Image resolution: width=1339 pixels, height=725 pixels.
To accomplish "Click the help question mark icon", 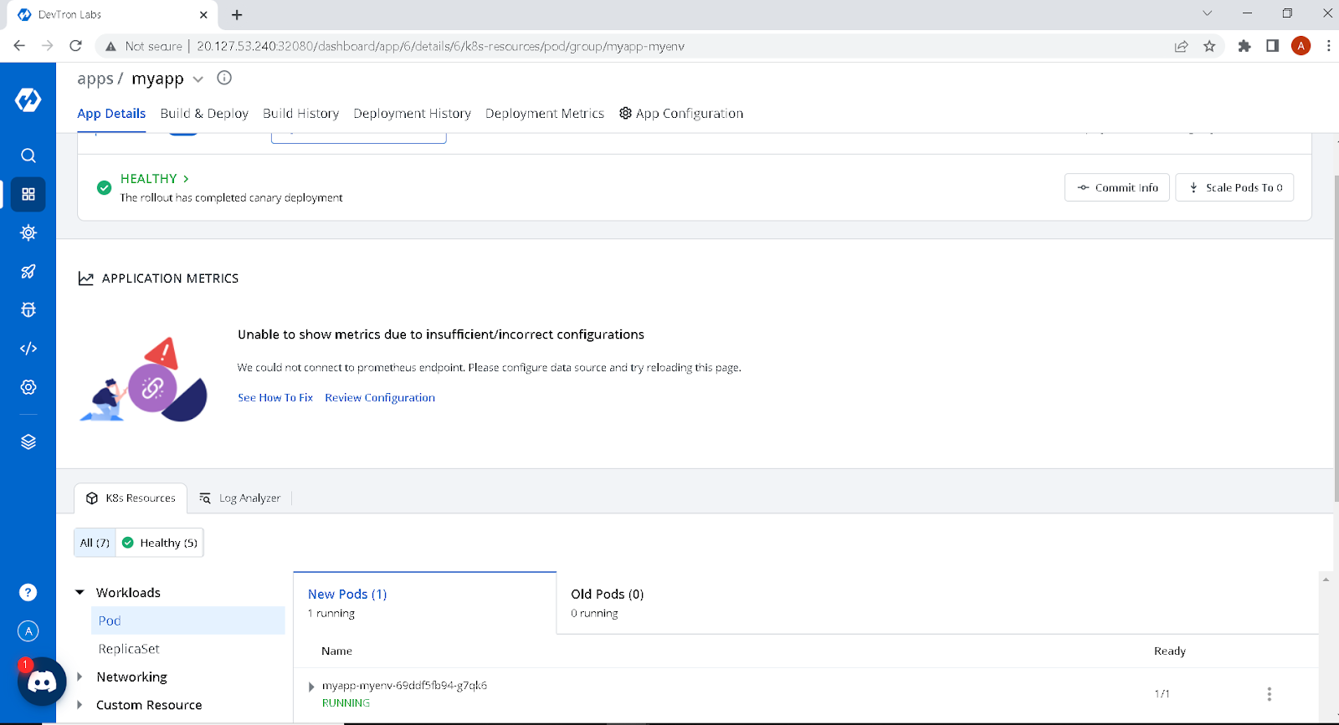I will [x=28, y=592].
